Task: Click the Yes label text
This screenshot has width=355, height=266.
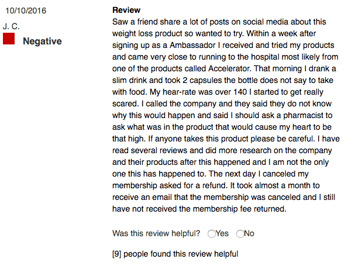Action: pyautogui.click(x=222, y=233)
